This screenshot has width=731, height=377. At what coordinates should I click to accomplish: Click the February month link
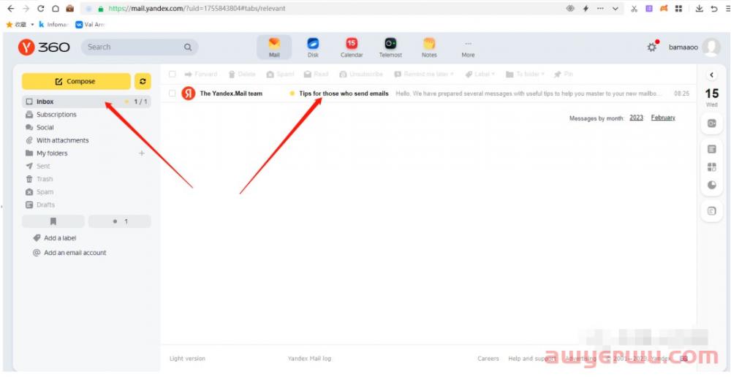point(663,118)
